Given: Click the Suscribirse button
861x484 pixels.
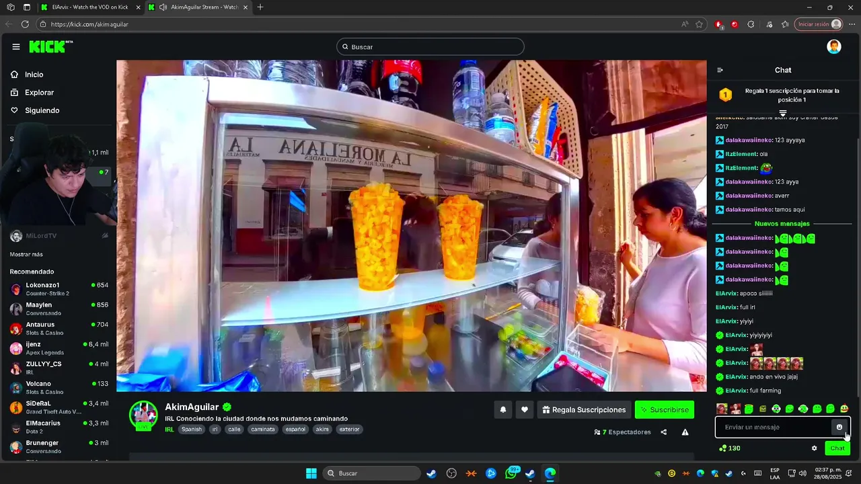Looking at the screenshot, I should [x=665, y=409].
